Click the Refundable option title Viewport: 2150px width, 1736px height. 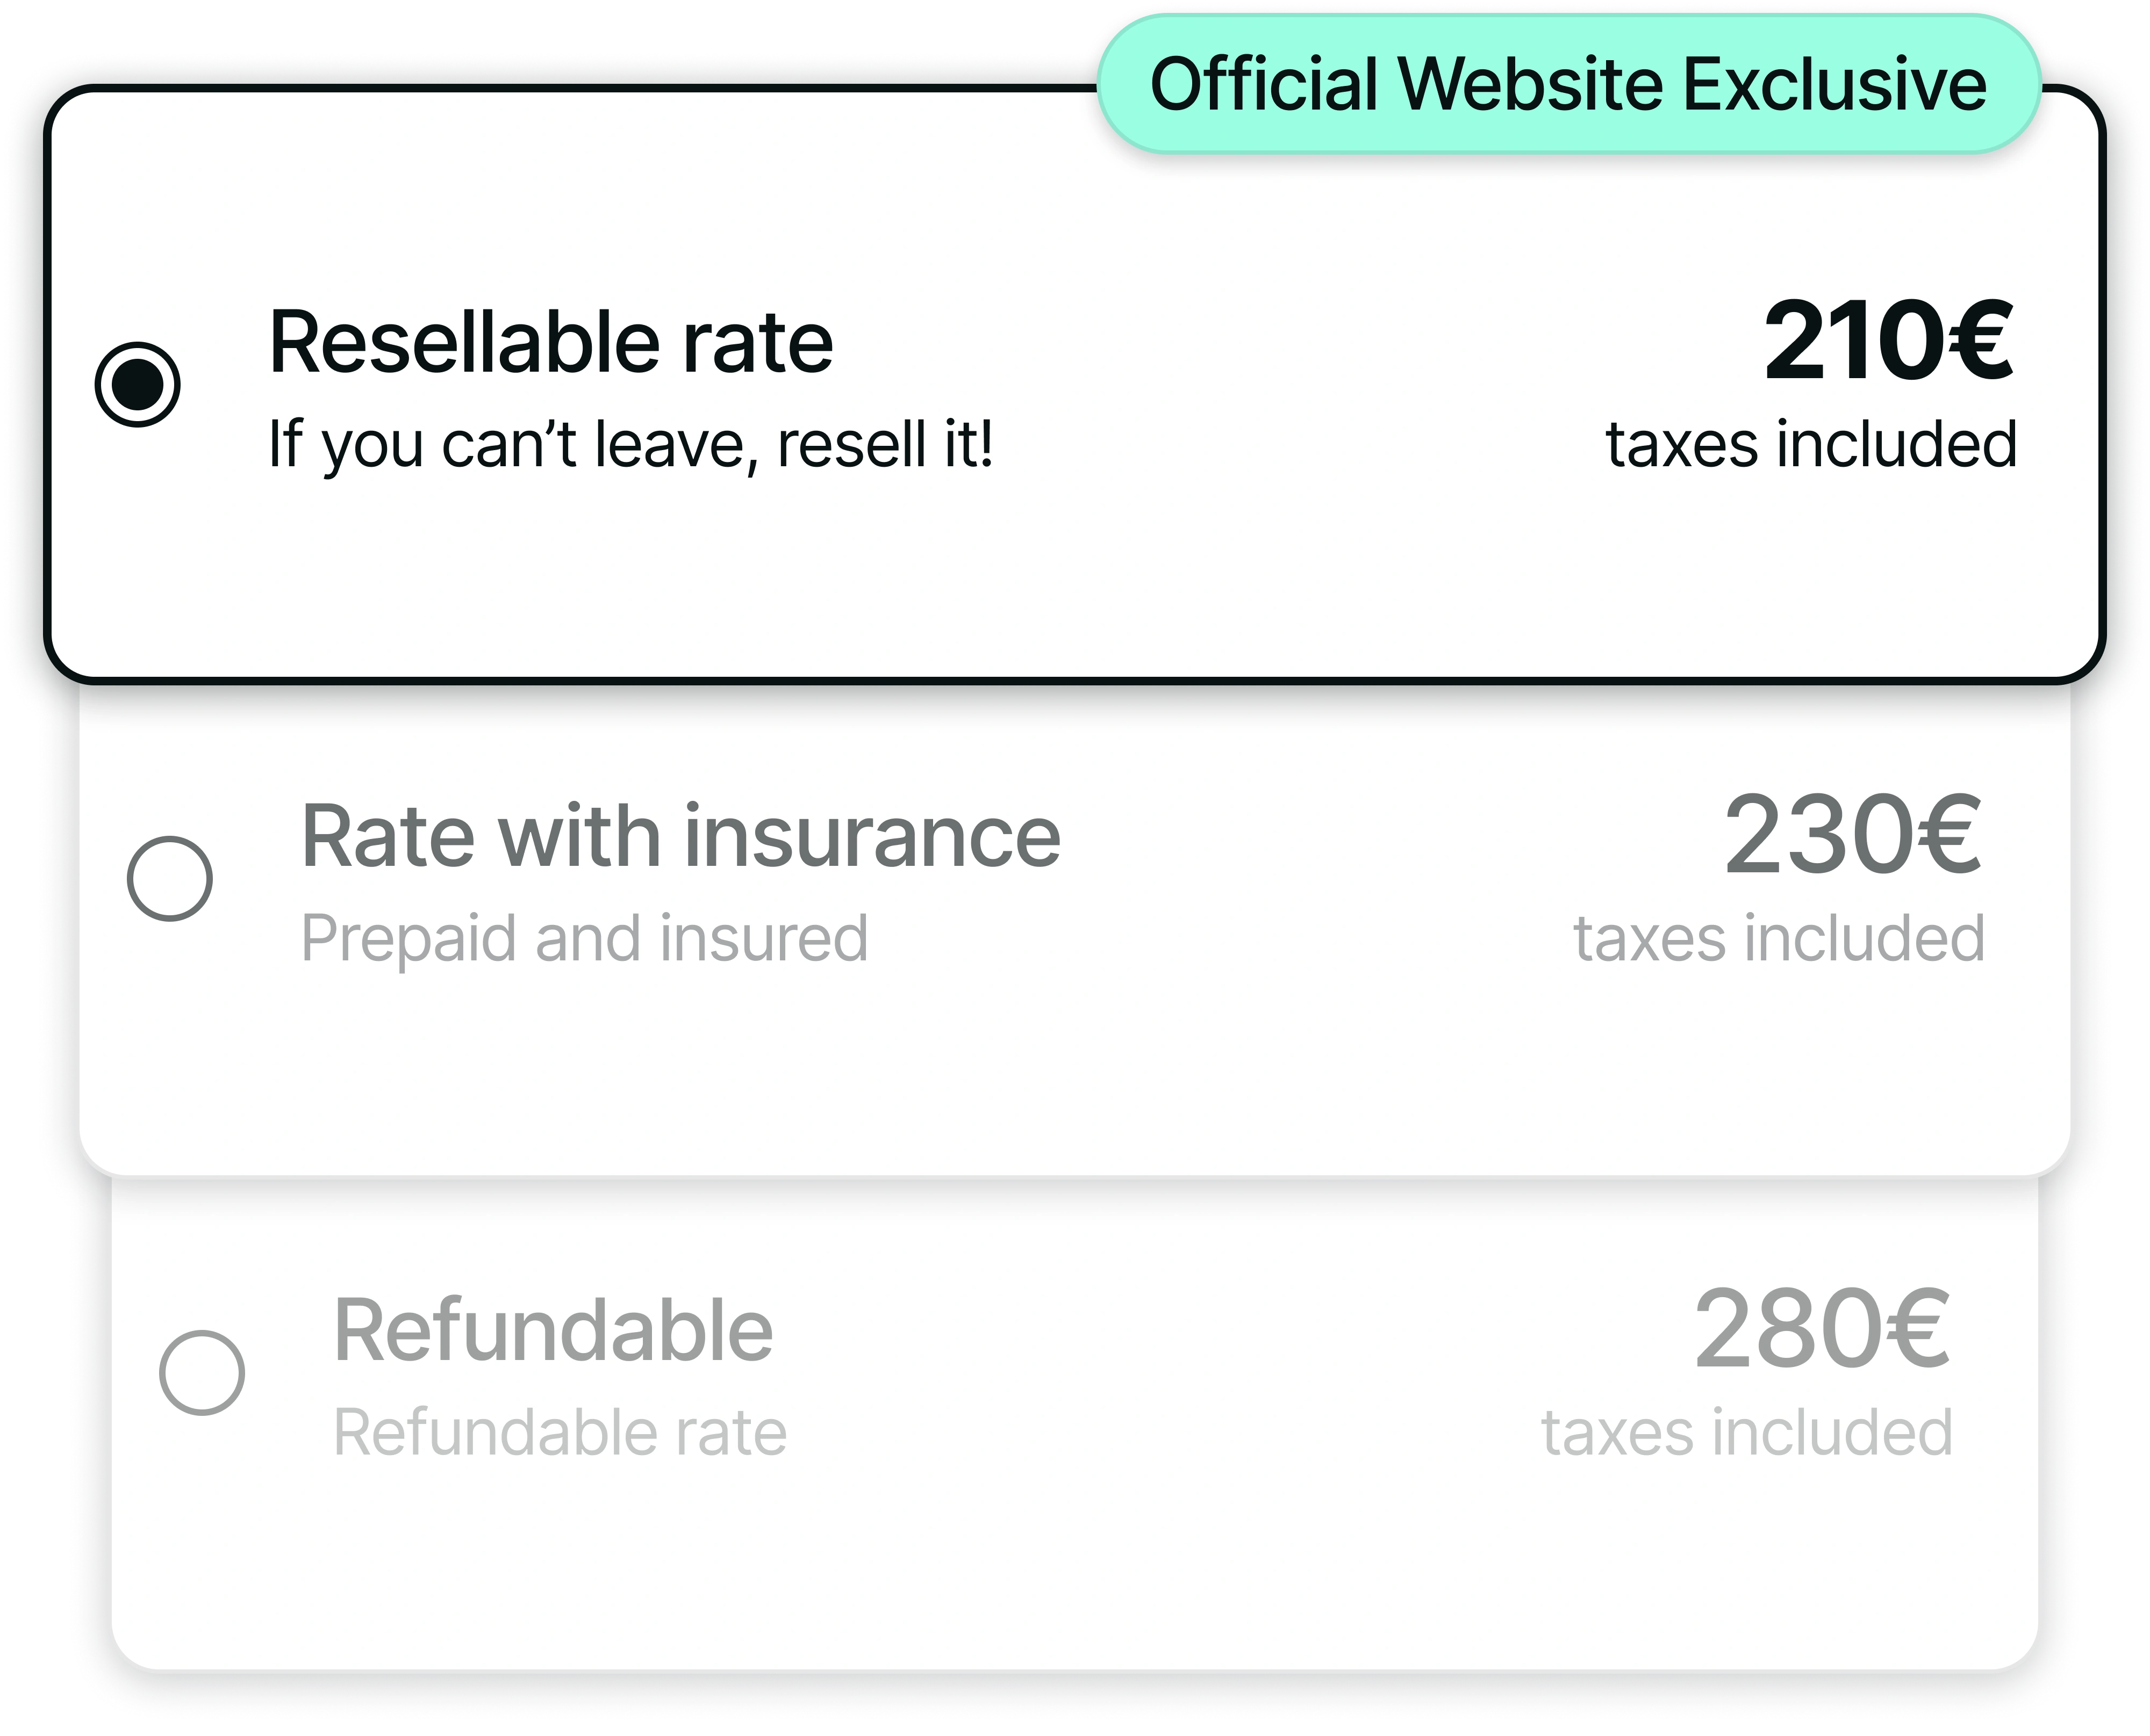pyautogui.click(x=553, y=1330)
